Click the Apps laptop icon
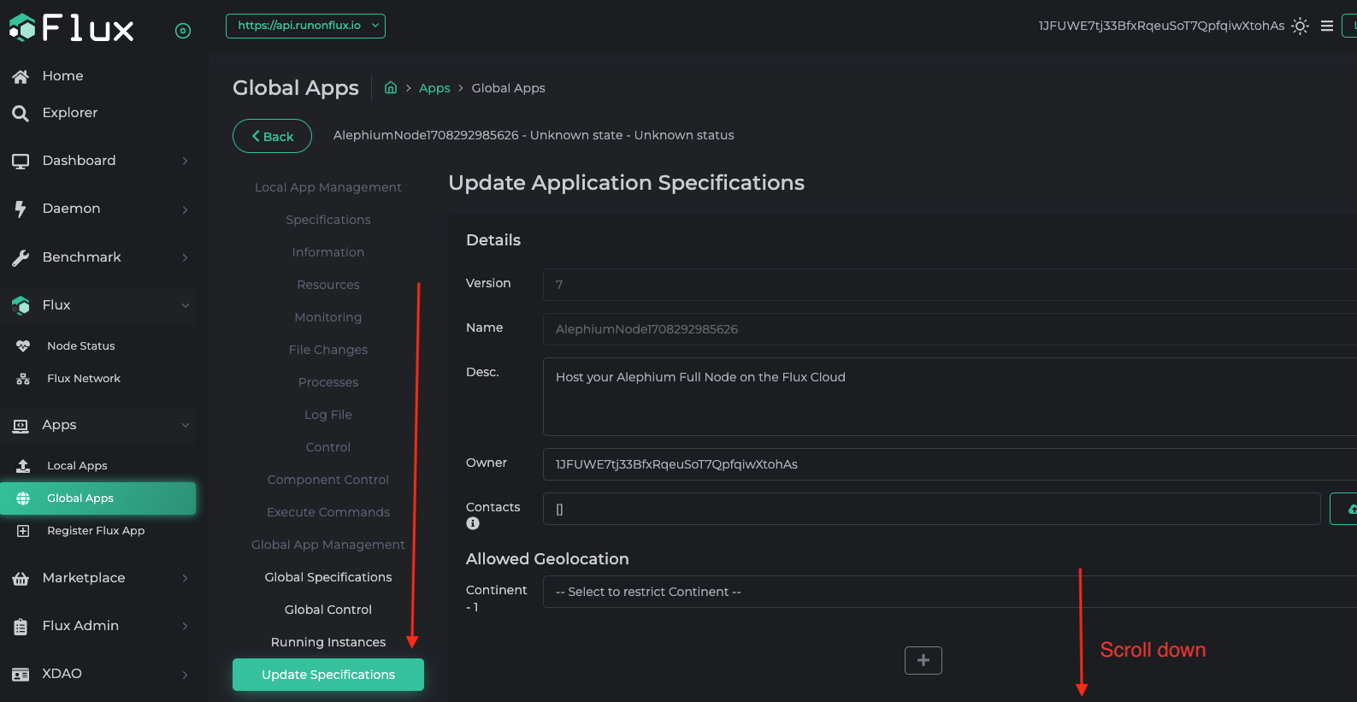 tap(21, 426)
